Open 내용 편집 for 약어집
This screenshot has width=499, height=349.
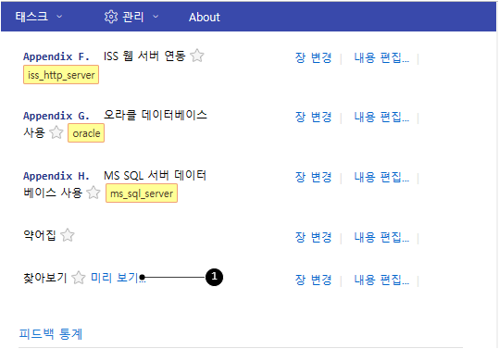(x=381, y=237)
